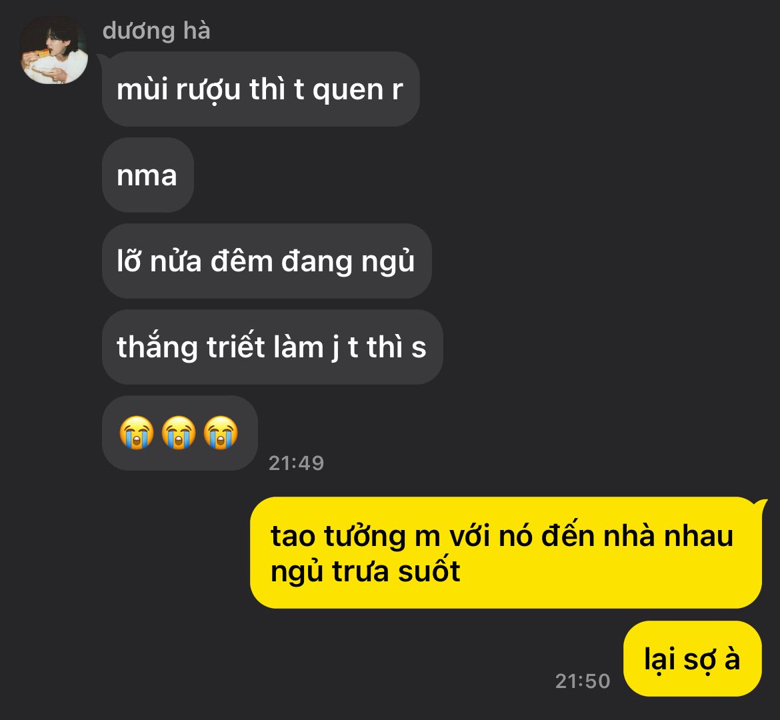The image size is (780, 720).
Task: Tap the sender name dương hà
Action: tap(156, 31)
